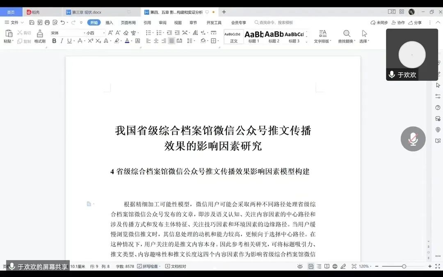Toggle Italic formatting
Screen dimensions: 443x277
[x=62, y=41]
